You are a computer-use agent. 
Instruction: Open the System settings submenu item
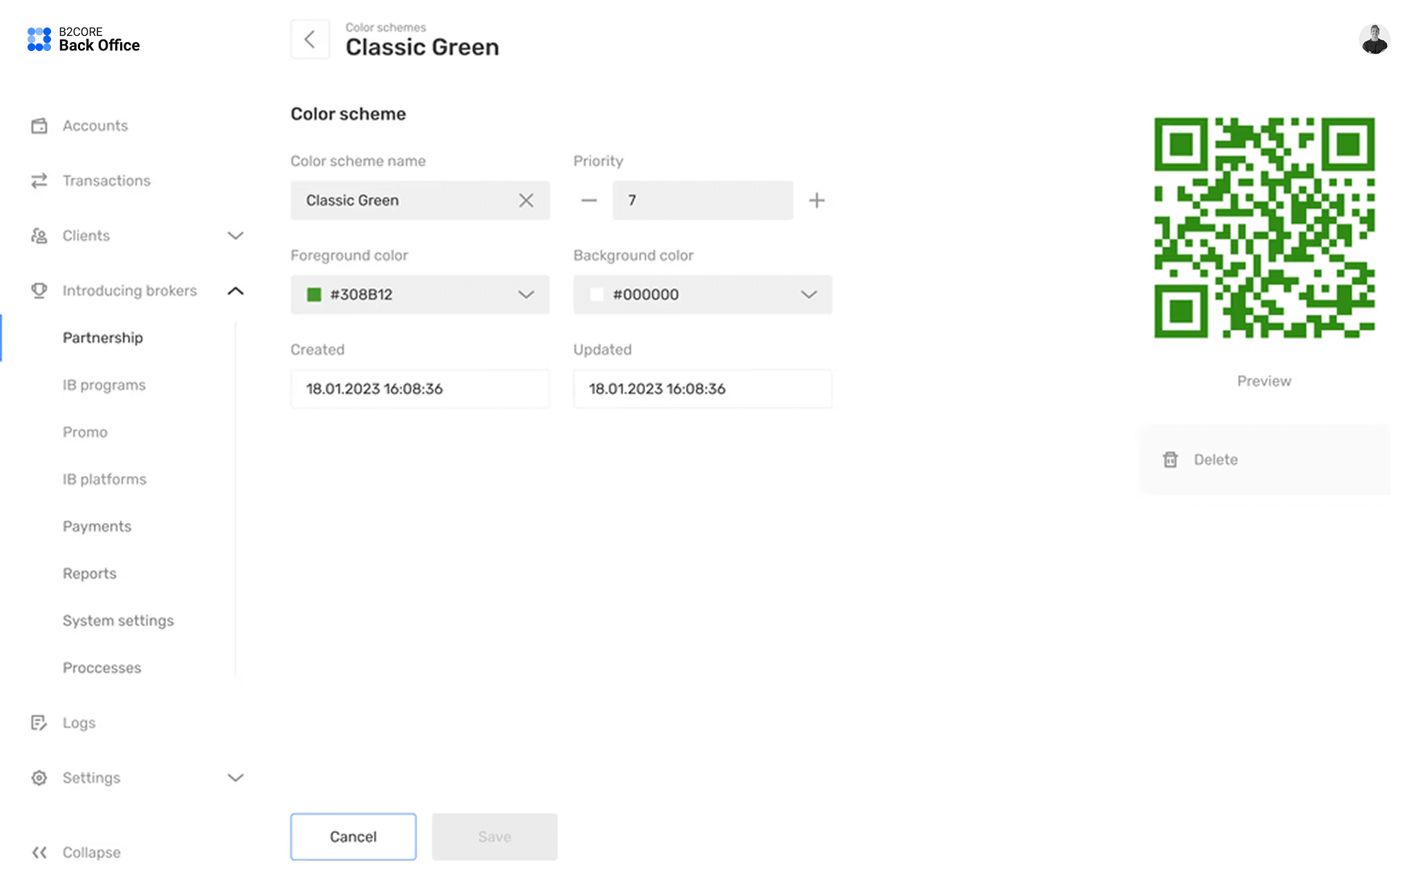[118, 620]
